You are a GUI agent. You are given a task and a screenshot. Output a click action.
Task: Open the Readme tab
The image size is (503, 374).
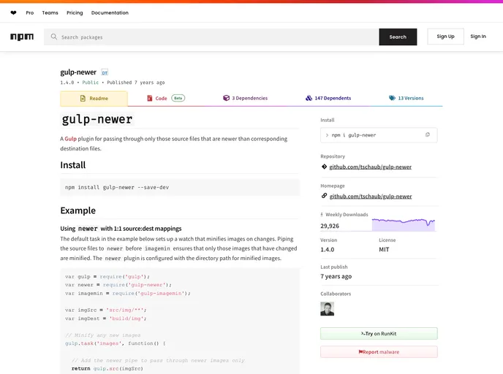[94, 99]
